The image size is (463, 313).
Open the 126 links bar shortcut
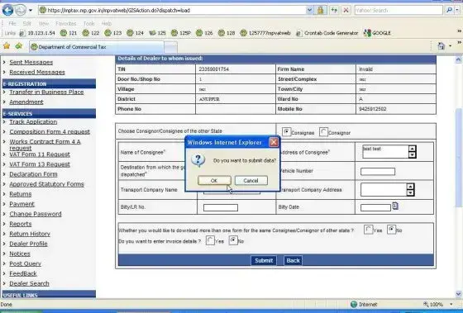204,33
